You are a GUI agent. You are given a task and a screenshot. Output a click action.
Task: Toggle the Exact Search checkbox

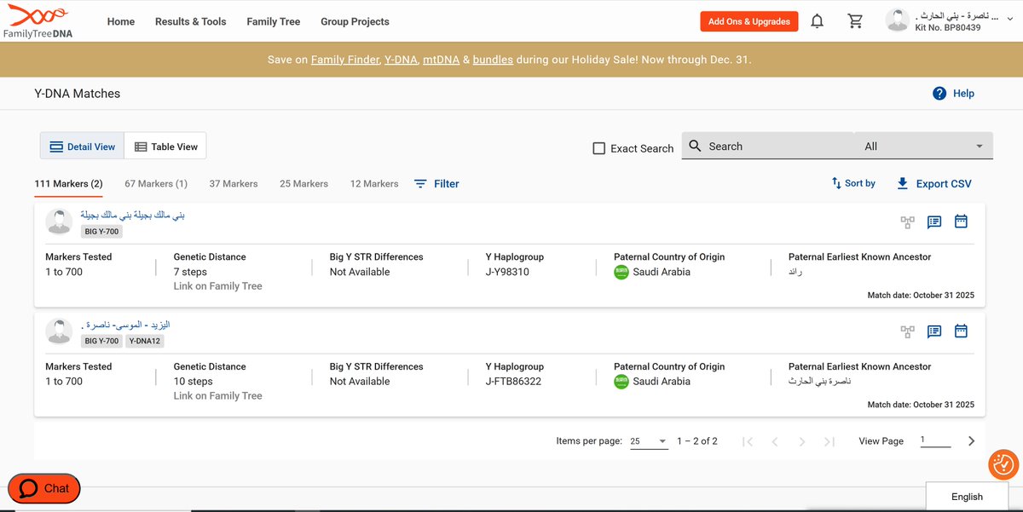(x=599, y=148)
